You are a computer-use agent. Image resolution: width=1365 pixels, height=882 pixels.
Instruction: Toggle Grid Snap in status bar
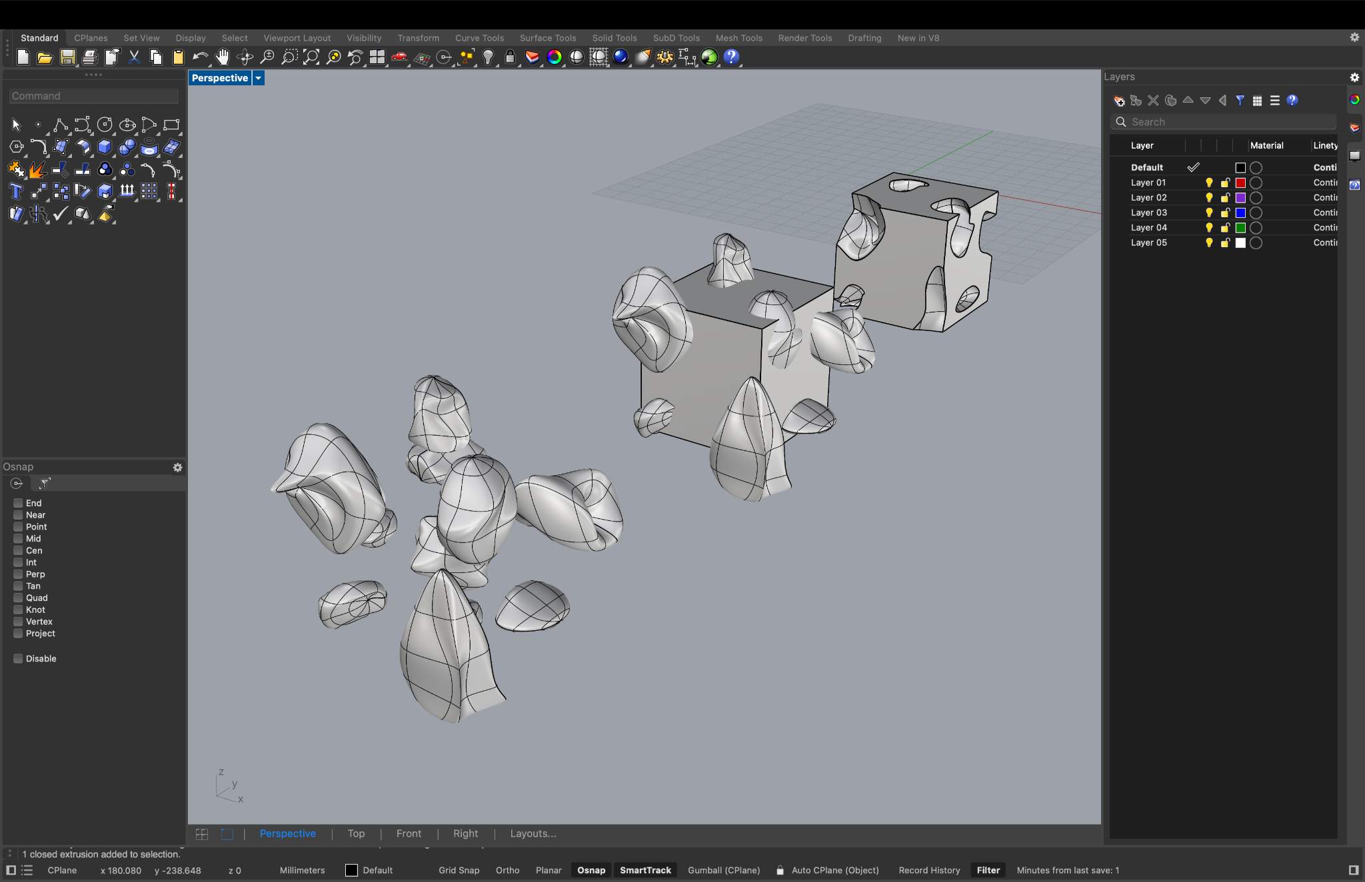(459, 870)
